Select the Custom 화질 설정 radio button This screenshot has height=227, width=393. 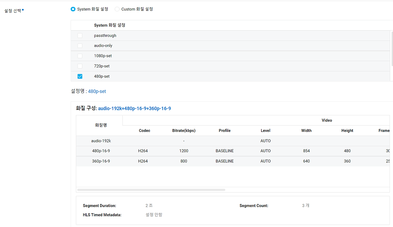point(117,9)
